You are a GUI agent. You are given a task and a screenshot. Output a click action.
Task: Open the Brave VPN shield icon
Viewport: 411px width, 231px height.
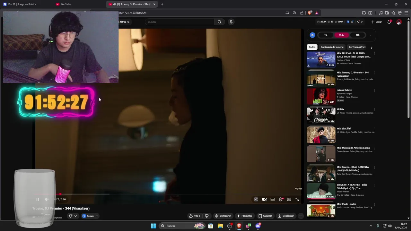coord(400,13)
